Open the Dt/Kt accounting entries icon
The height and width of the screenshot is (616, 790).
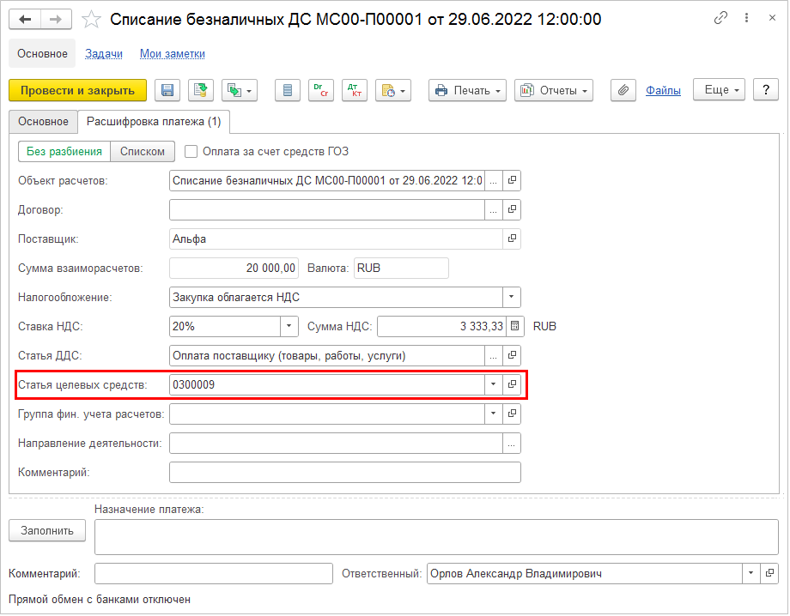(355, 90)
